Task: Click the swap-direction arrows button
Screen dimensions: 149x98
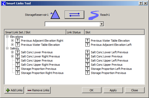Action: tap(74, 15)
